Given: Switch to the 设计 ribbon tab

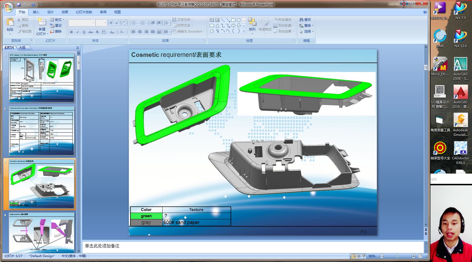Looking at the screenshot, I should click(x=50, y=12).
